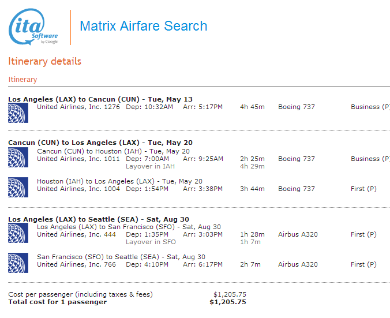
Task: Click San Francisco to Seattle segment title
Action: (x=121, y=257)
